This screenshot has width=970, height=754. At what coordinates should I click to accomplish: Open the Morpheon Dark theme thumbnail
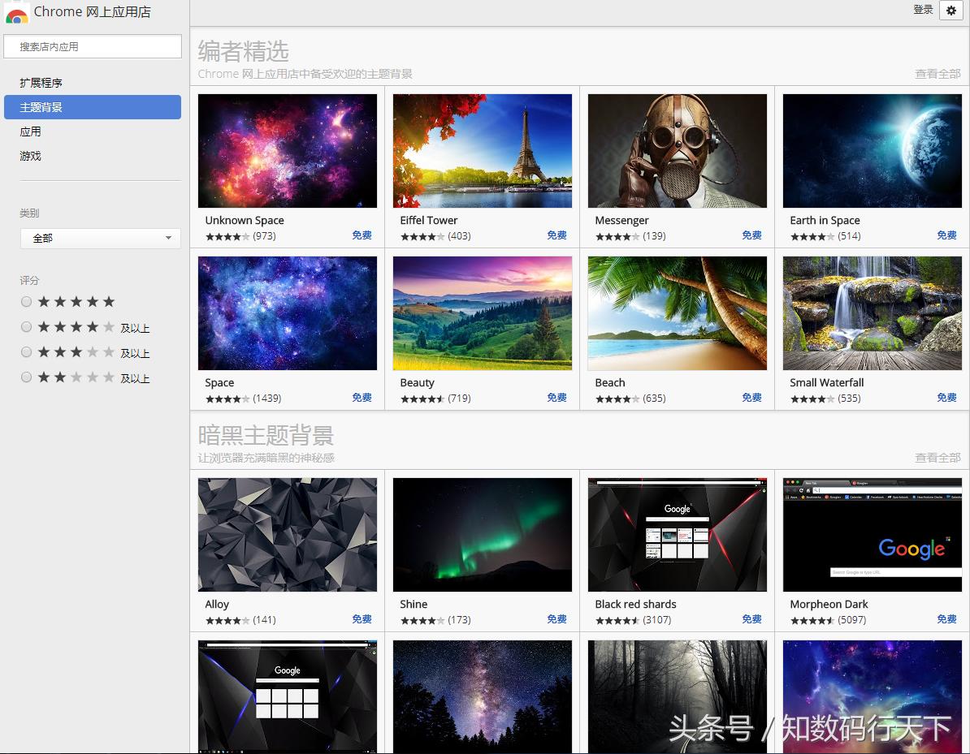pos(872,534)
